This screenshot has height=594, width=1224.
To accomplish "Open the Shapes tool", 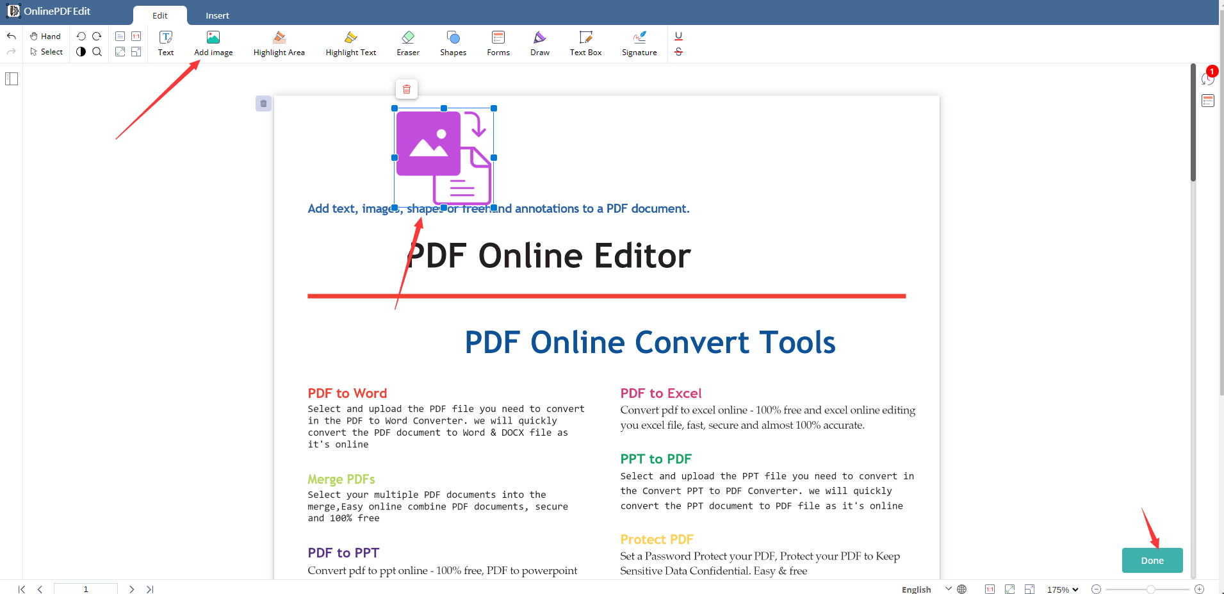I will pyautogui.click(x=453, y=44).
